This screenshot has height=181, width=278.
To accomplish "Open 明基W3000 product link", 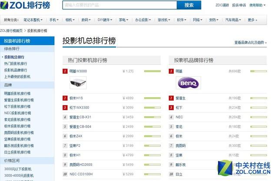I will point(78,71).
